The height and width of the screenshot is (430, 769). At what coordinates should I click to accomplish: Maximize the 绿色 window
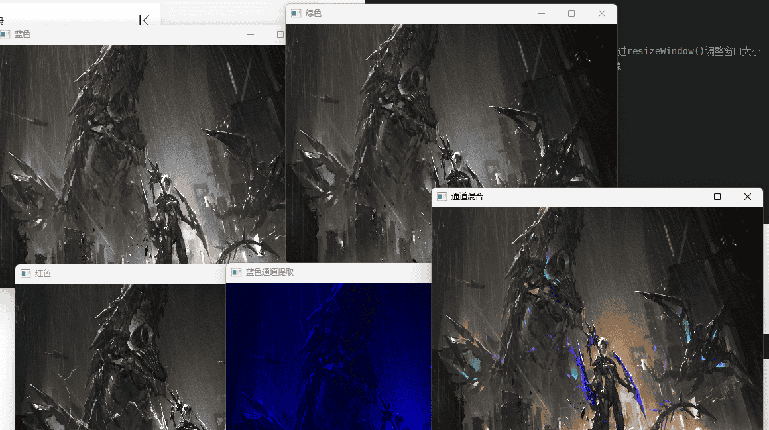571,13
